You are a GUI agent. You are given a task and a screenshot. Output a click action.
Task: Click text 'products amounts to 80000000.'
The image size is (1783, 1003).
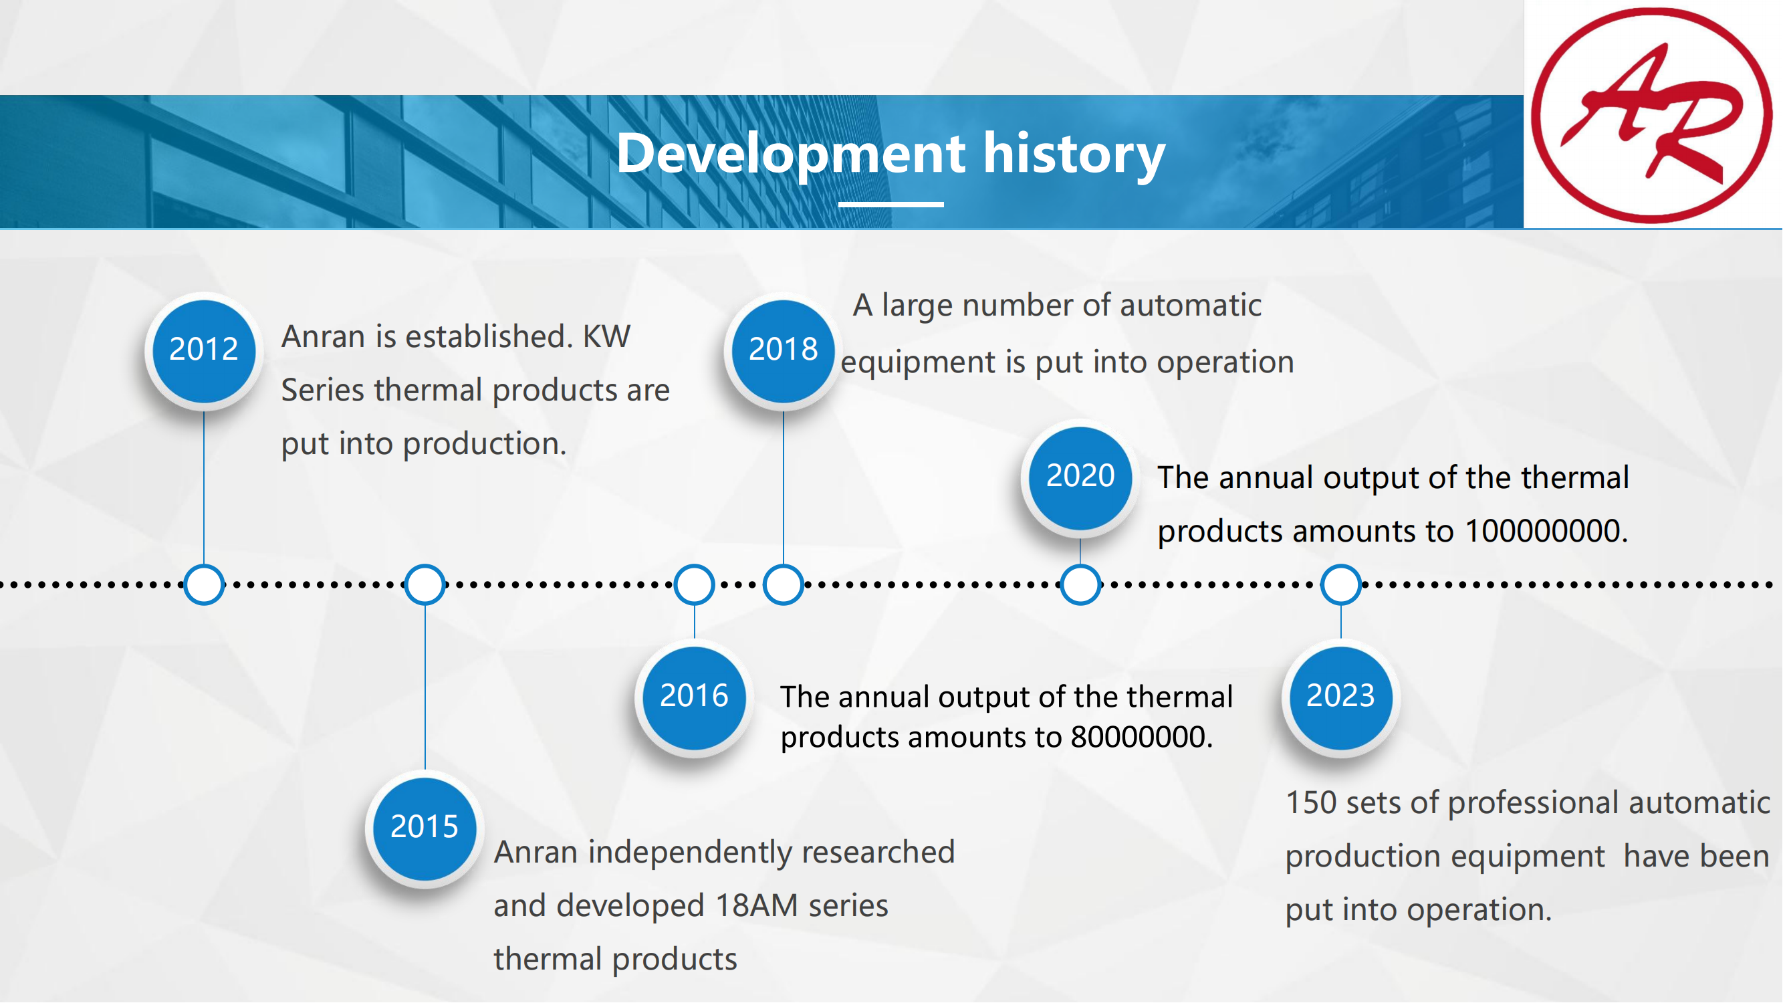pos(997,738)
